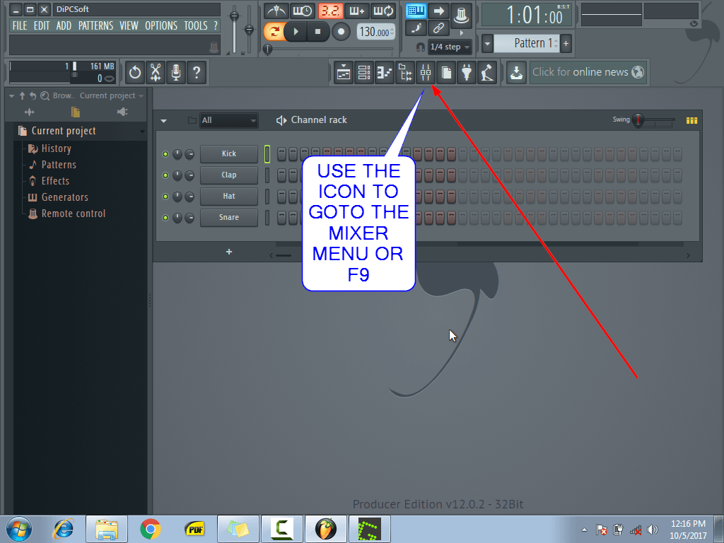
Task: Toggle the overdub blend recording icon
Action: click(x=356, y=11)
